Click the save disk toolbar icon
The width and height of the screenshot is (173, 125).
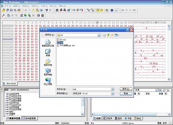pyautogui.click(x=11, y=10)
